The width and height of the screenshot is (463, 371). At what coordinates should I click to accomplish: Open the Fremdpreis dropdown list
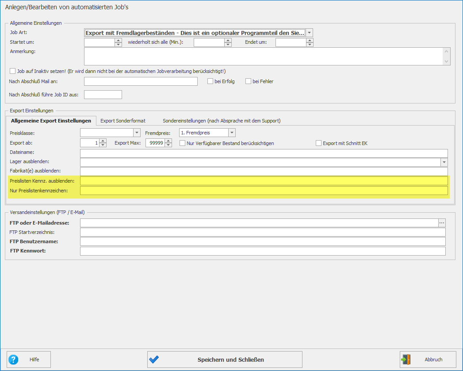pyautogui.click(x=232, y=133)
